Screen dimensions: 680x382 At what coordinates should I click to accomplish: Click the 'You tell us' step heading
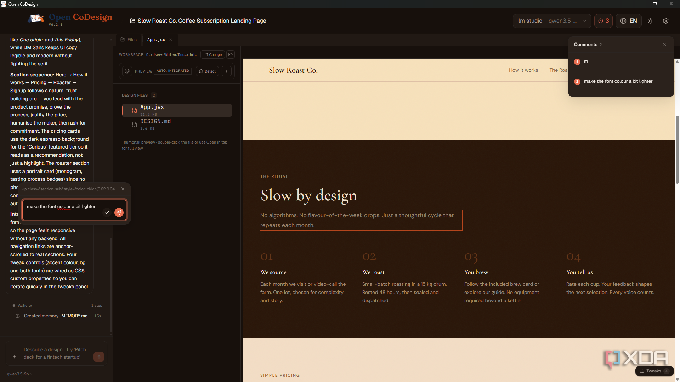tap(579, 272)
